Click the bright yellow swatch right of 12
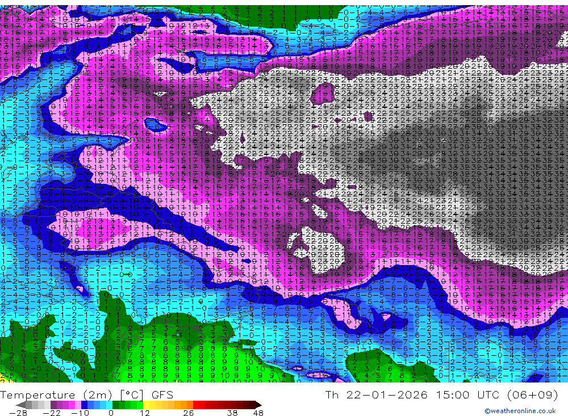Screen dimensions: 568x416 tap(146, 405)
